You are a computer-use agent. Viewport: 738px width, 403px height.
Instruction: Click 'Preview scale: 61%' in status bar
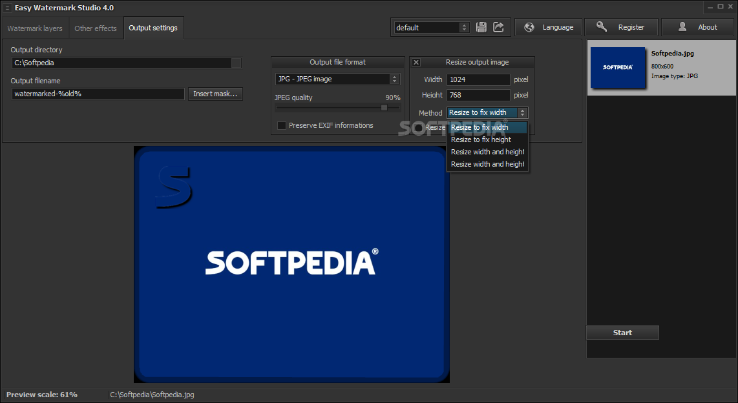click(x=42, y=395)
